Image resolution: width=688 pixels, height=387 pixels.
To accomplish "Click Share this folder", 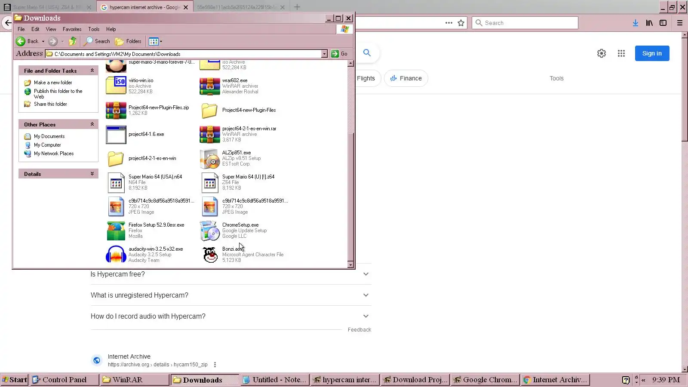I will coord(50,104).
